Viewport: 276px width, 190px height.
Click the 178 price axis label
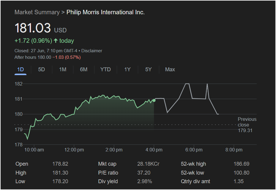click(19, 145)
